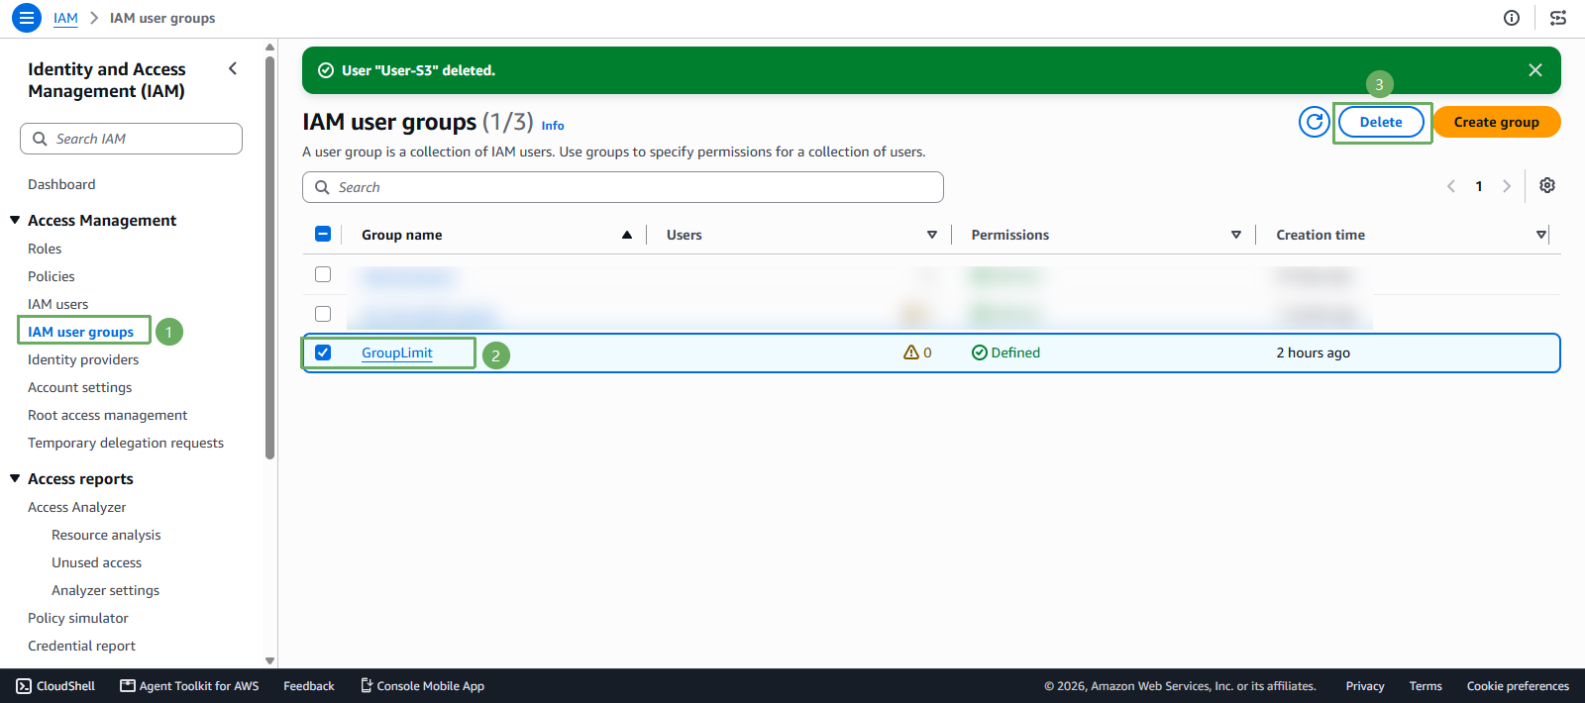The height and width of the screenshot is (703, 1585).
Task: Open Policy simulator link
Action: [x=78, y=618]
